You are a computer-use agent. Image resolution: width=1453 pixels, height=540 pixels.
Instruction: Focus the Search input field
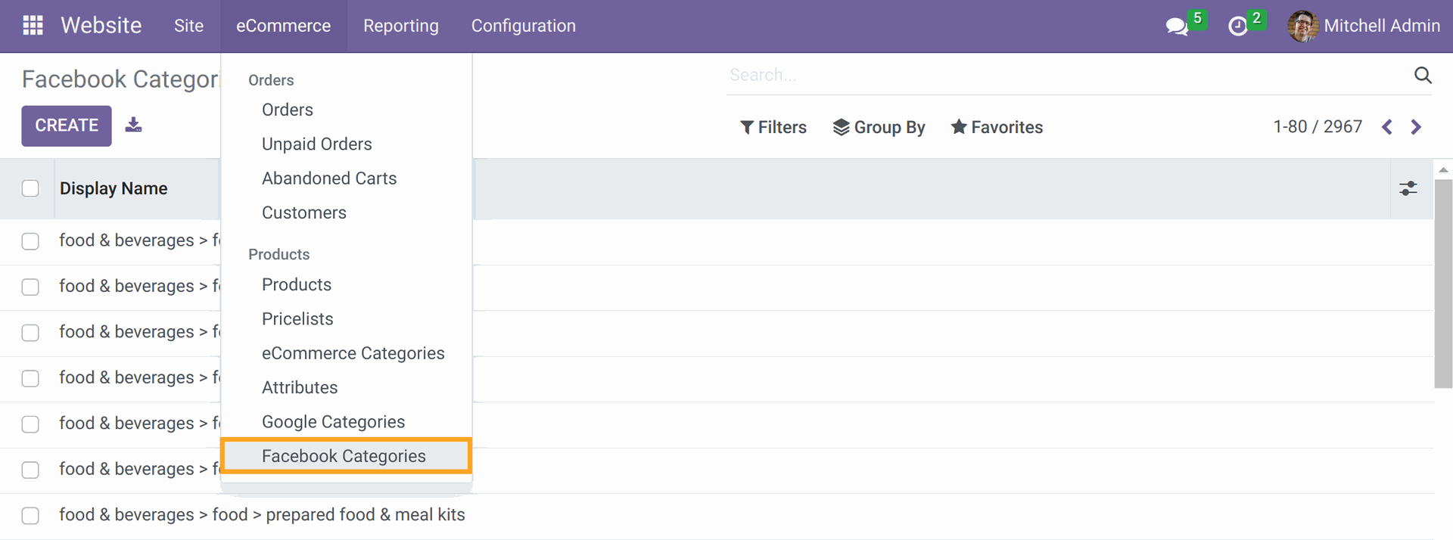point(1067,75)
